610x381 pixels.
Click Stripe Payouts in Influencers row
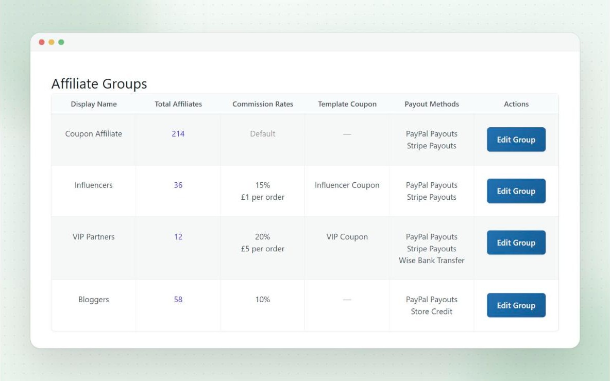(431, 197)
